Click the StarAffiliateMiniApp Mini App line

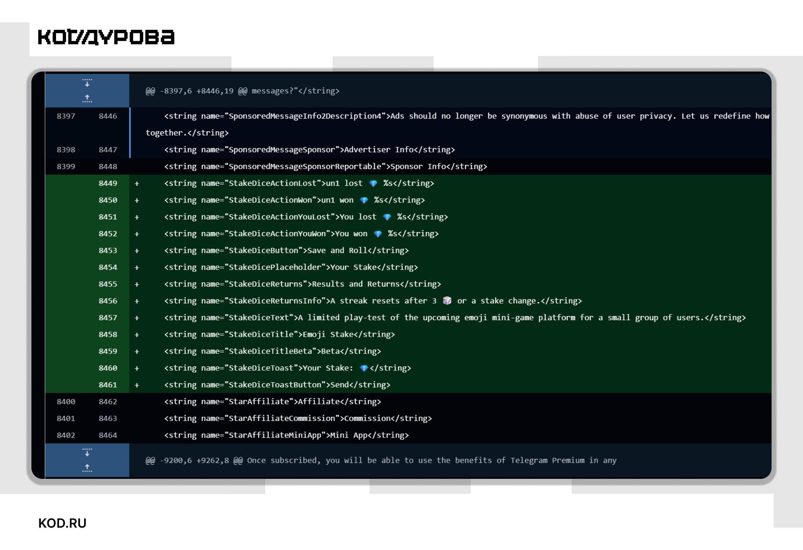286,435
